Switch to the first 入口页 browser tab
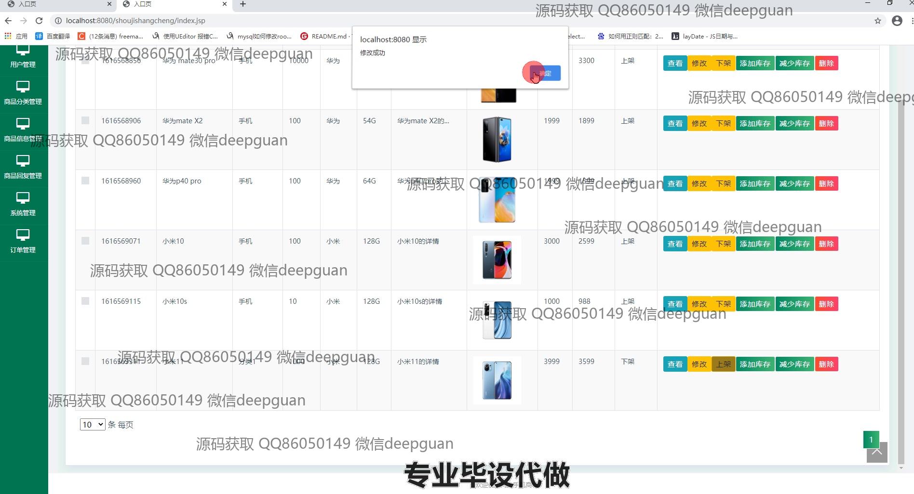Viewport: 914px width, 494px height. click(x=58, y=4)
